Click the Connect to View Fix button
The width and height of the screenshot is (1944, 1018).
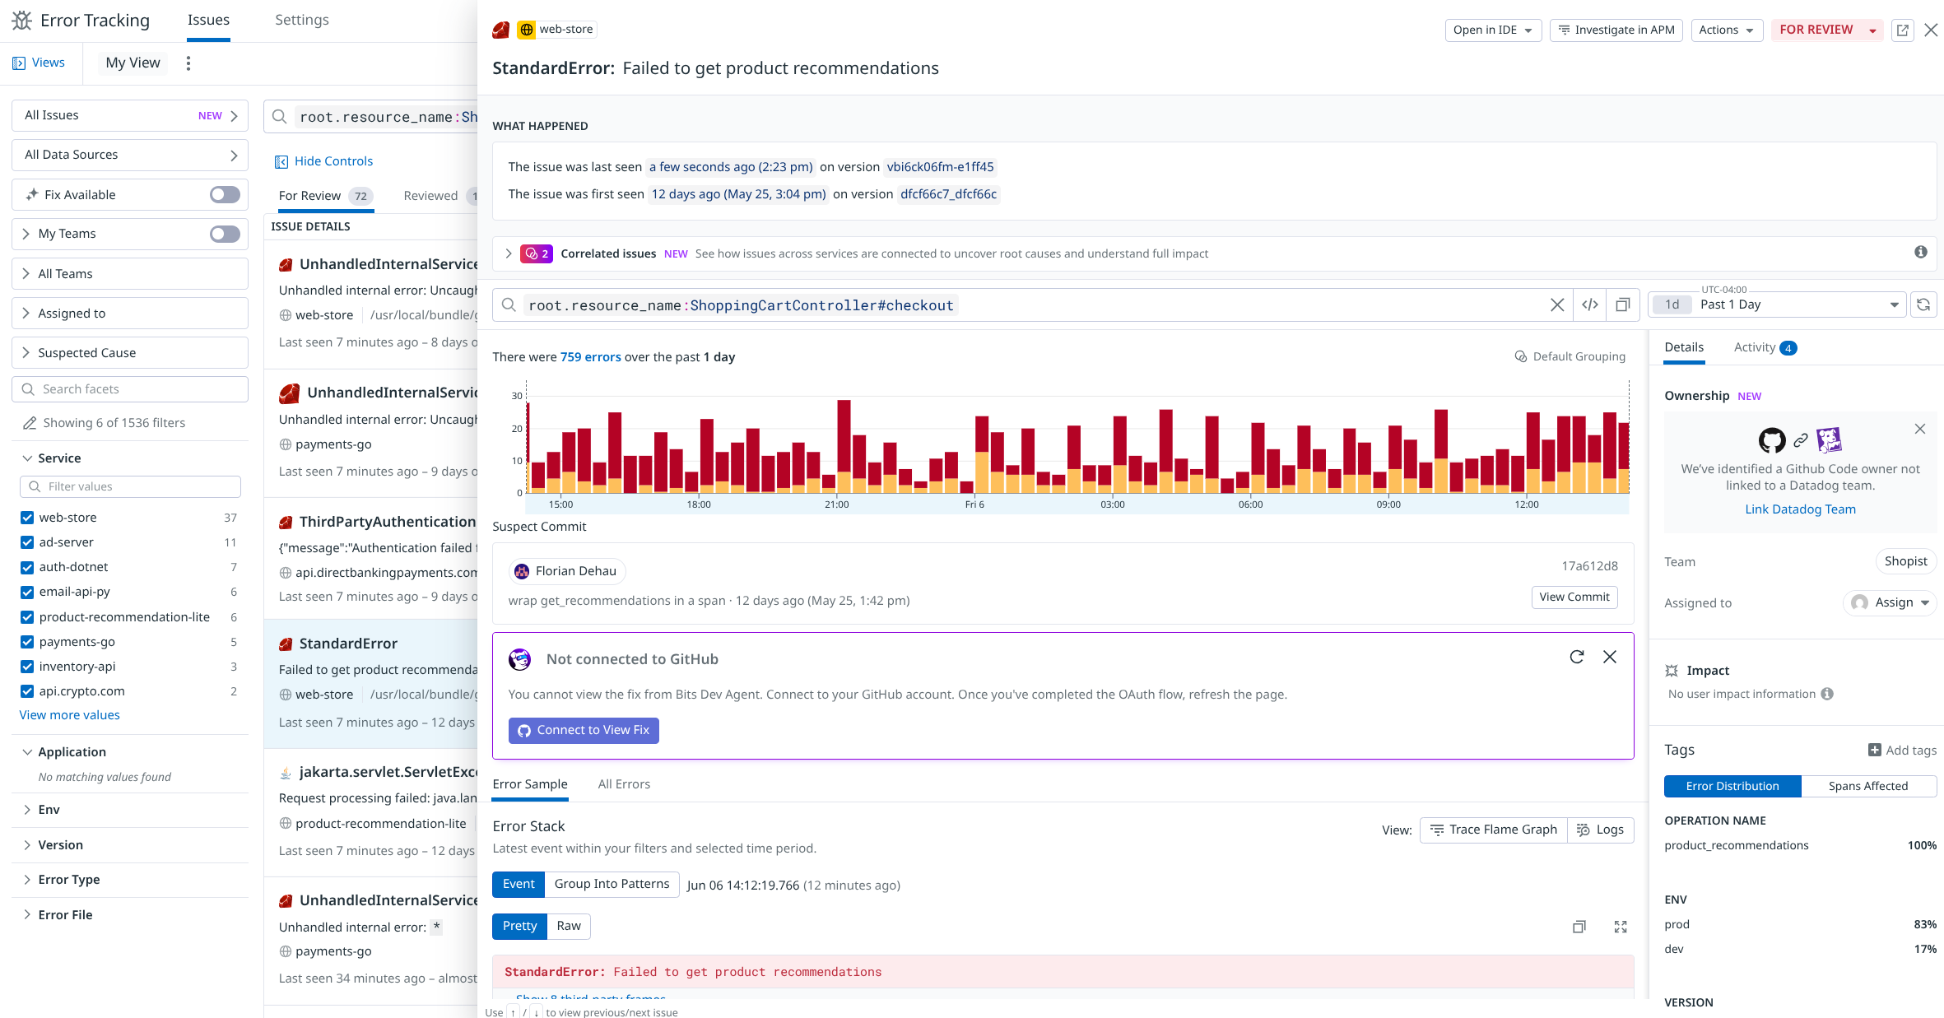coord(584,730)
